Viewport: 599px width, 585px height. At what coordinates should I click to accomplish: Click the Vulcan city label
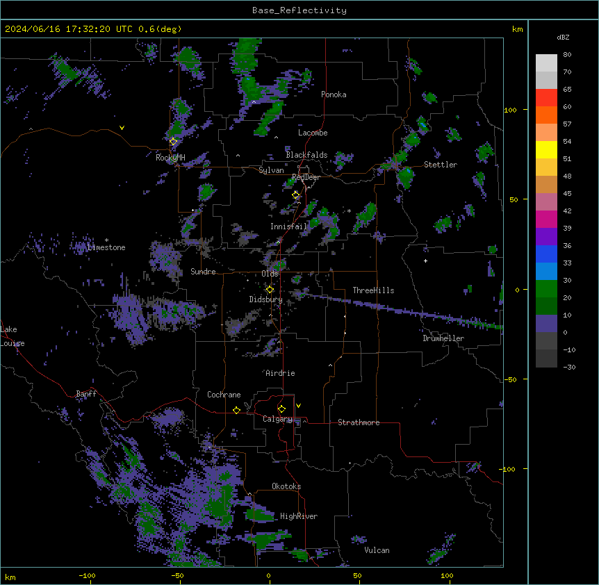(x=377, y=550)
